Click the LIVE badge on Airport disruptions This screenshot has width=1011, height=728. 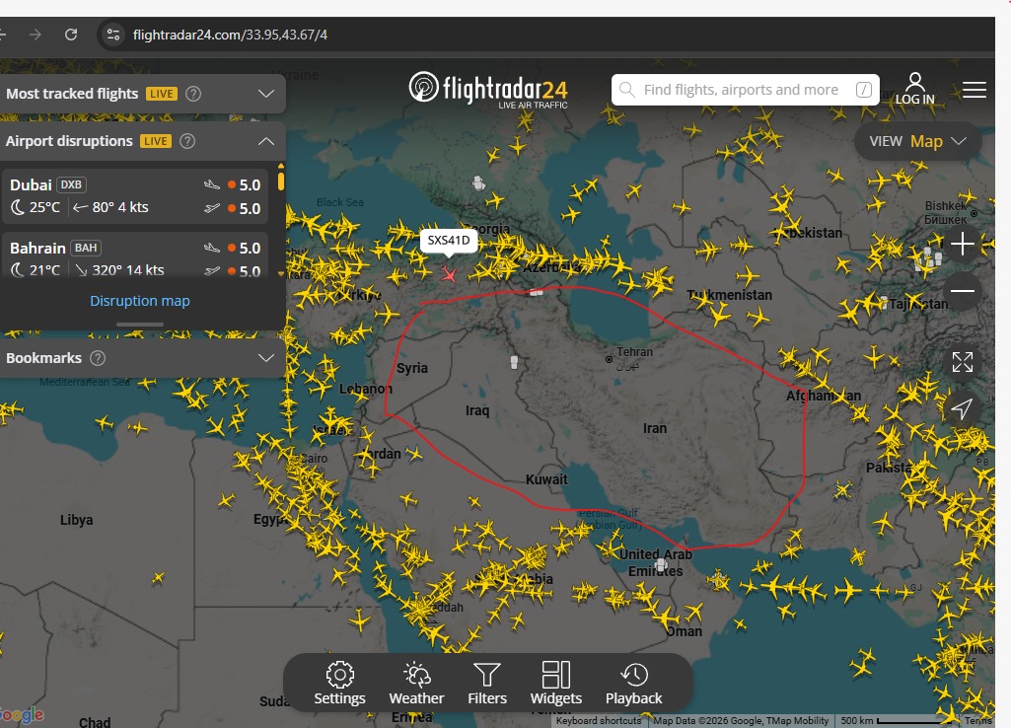click(x=156, y=141)
